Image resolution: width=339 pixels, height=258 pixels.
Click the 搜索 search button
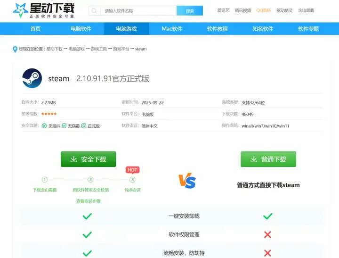tap(190, 11)
